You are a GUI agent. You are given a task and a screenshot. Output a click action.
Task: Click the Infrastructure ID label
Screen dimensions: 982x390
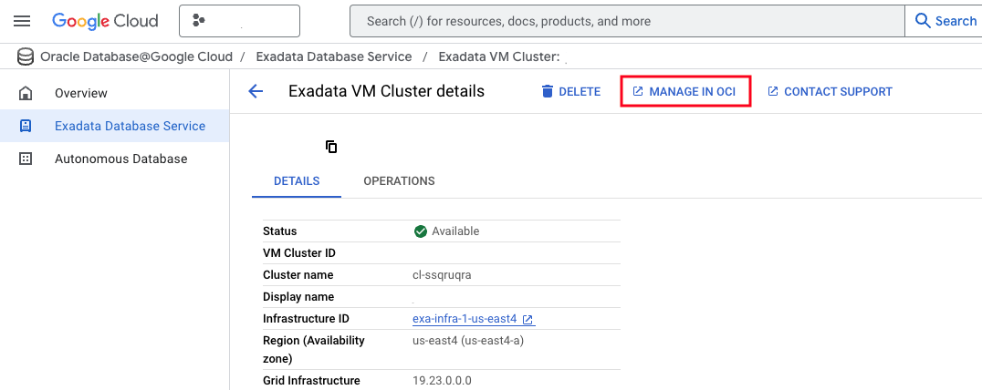(x=307, y=319)
